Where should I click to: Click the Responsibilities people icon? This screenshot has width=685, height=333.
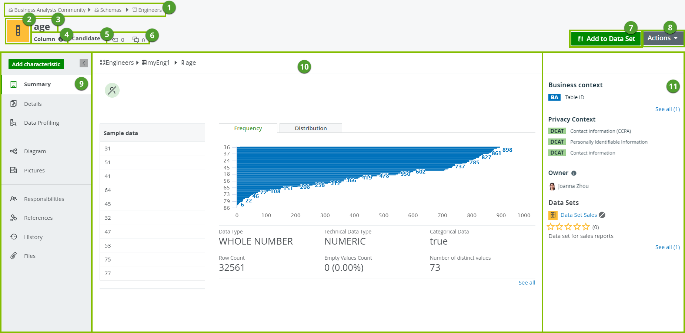pyautogui.click(x=13, y=199)
